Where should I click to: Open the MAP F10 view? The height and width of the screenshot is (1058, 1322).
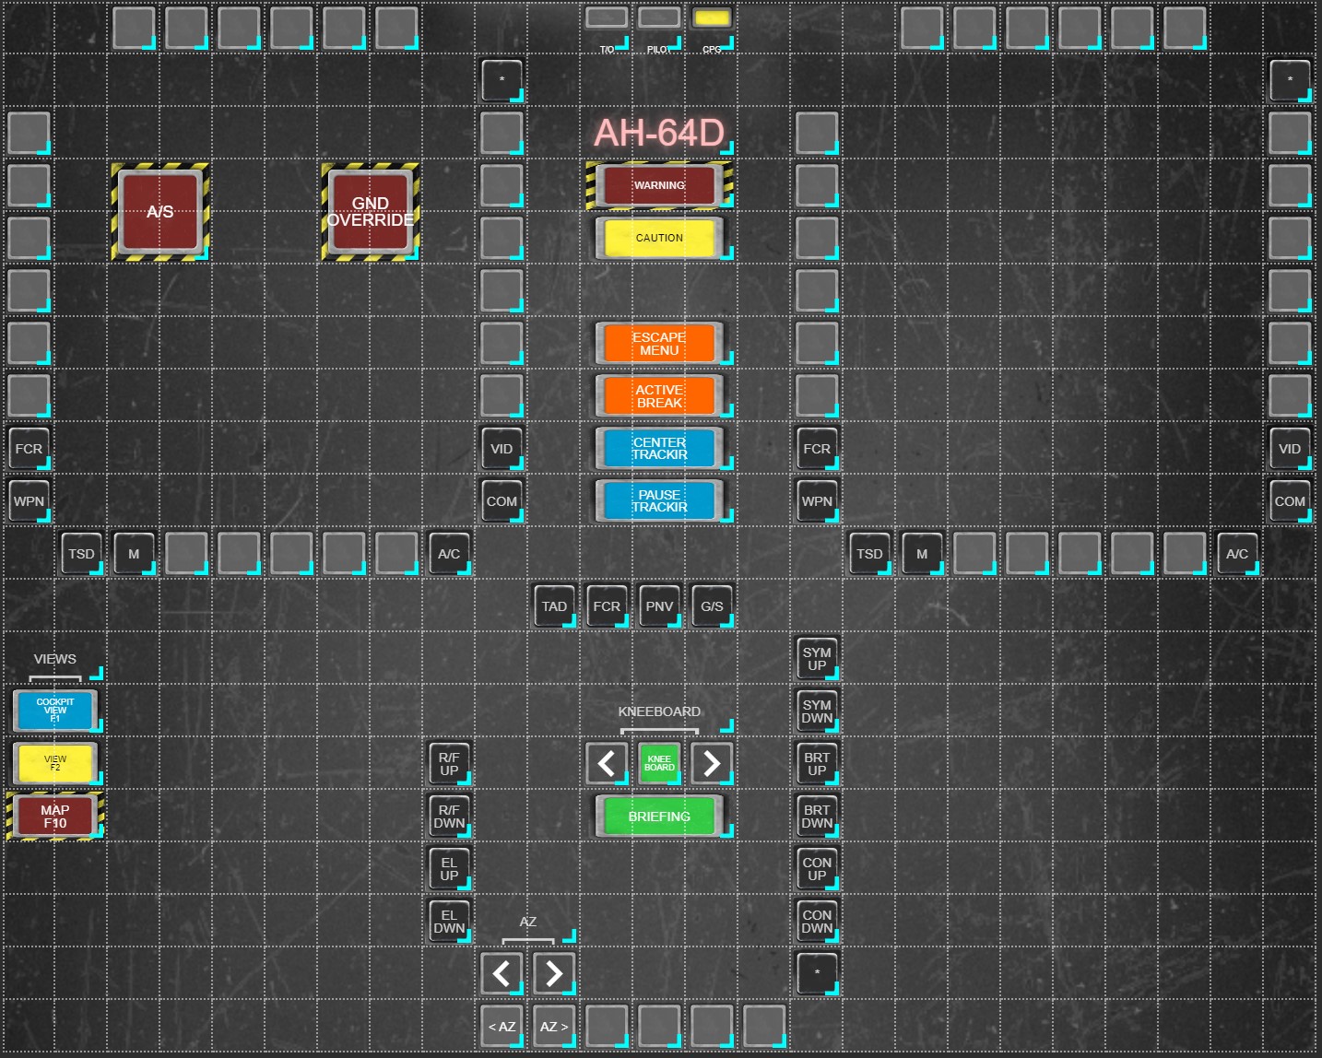tap(55, 816)
